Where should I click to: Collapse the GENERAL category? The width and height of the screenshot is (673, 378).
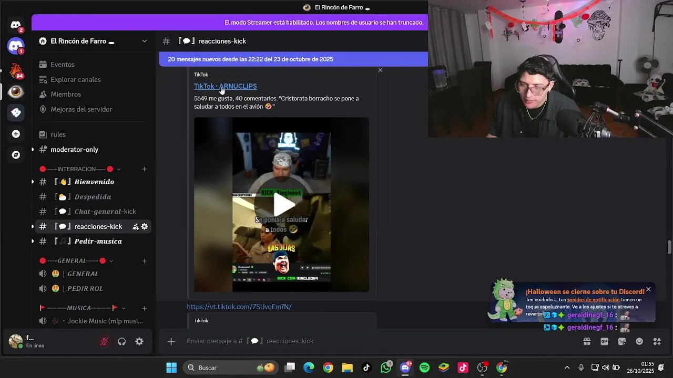click(76, 261)
